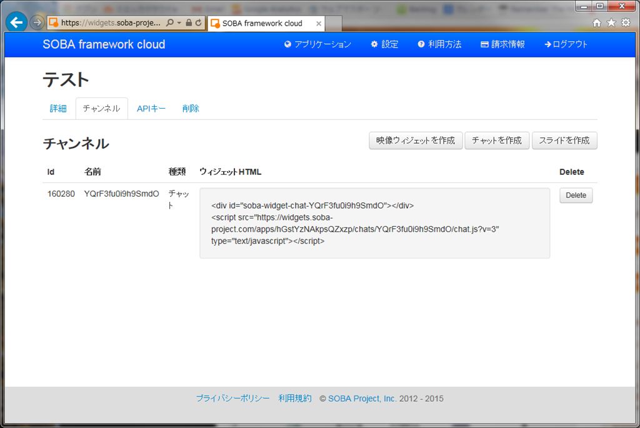This screenshot has height=428, width=640.
Task: Switch to the 詳細 tab
Action: coord(58,109)
